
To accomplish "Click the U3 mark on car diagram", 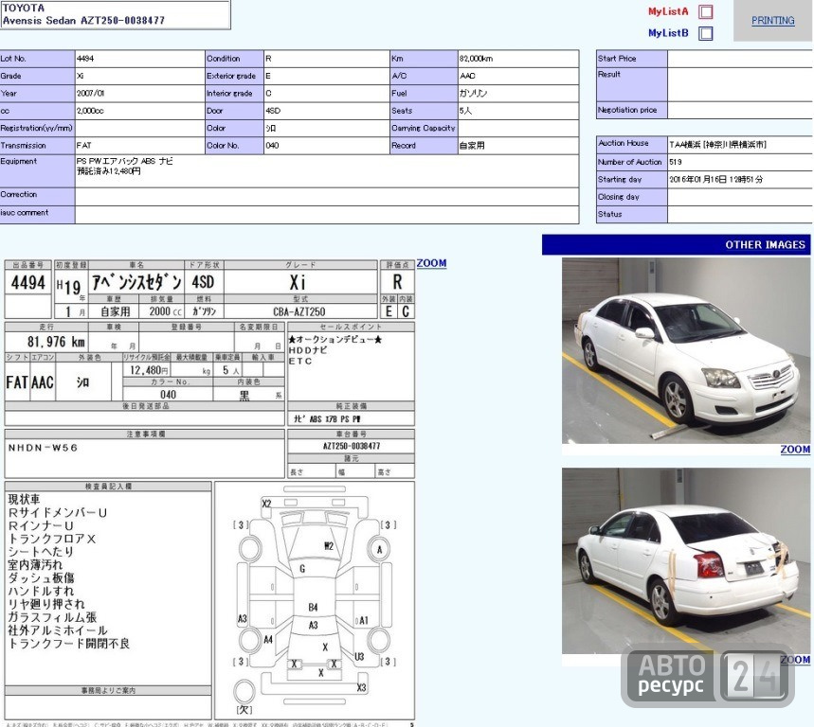I will (x=359, y=657).
